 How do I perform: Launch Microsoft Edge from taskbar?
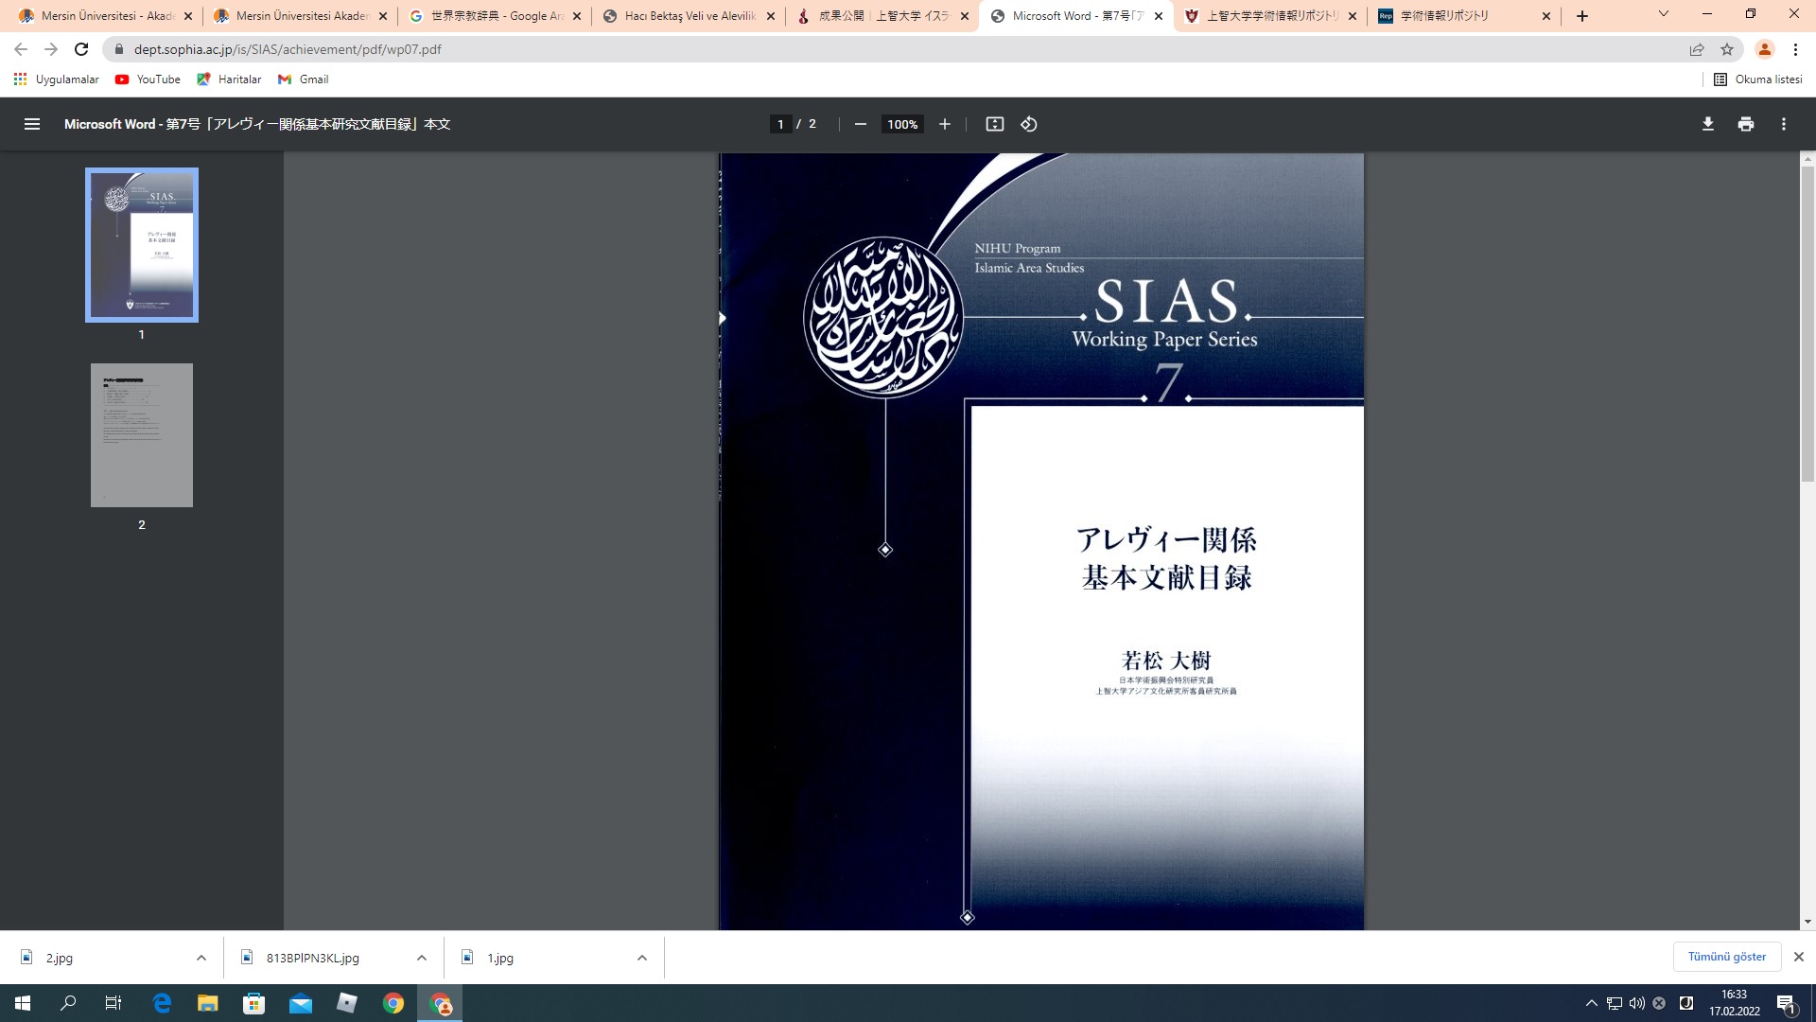click(162, 1003)
